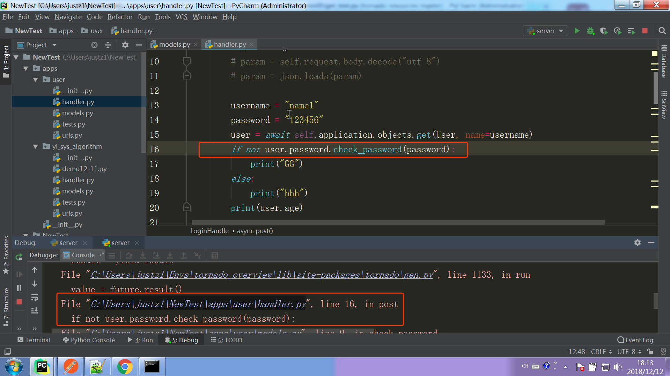Collapse all in Project panel

pyautogui.click(x=108, y=45)
